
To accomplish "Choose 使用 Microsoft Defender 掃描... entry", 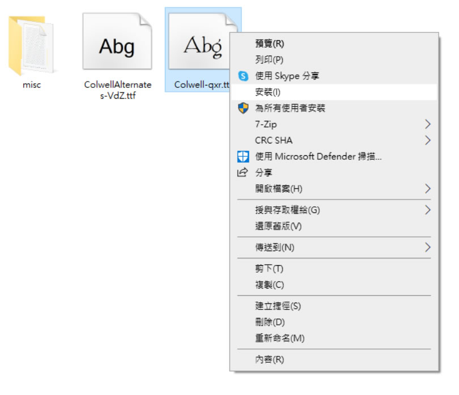I will (334, 156).
